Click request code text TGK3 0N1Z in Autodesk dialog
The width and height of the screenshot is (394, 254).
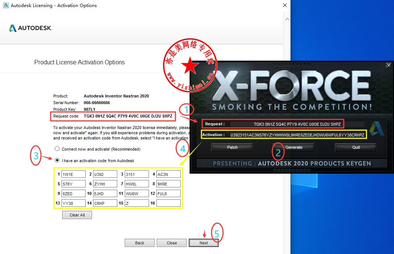point(128,116)
